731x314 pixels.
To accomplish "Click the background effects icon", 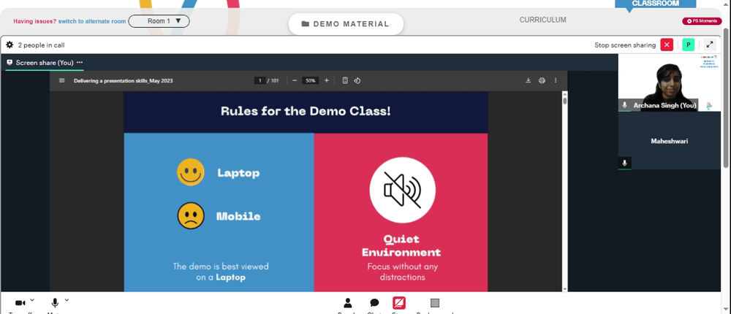I will [435, 303].
